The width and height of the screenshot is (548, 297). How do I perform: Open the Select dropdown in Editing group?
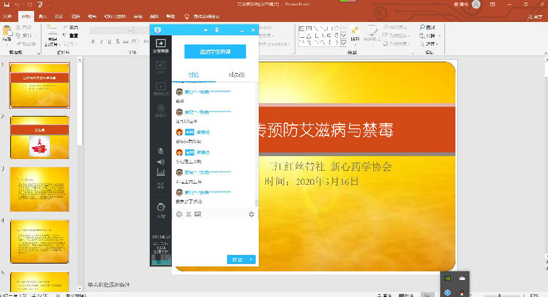coord(429,44)
